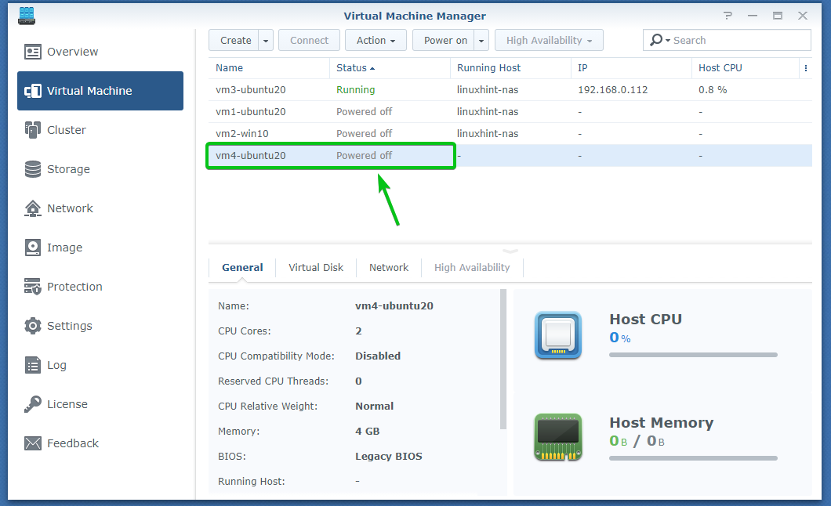
Task: Switch to the Virtual Disk tab
Action: coord(316,267)
